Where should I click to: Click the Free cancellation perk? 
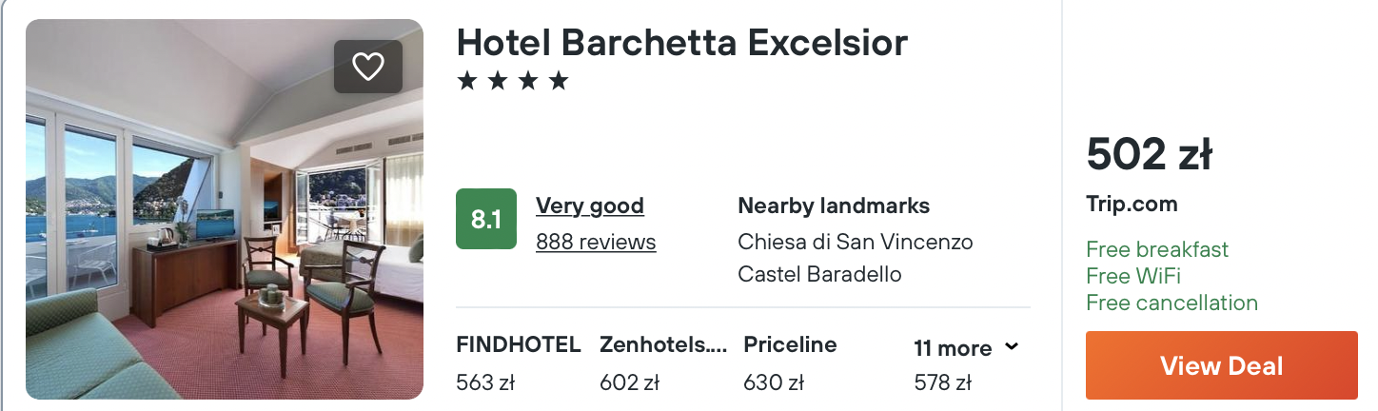pos(1171,303)
